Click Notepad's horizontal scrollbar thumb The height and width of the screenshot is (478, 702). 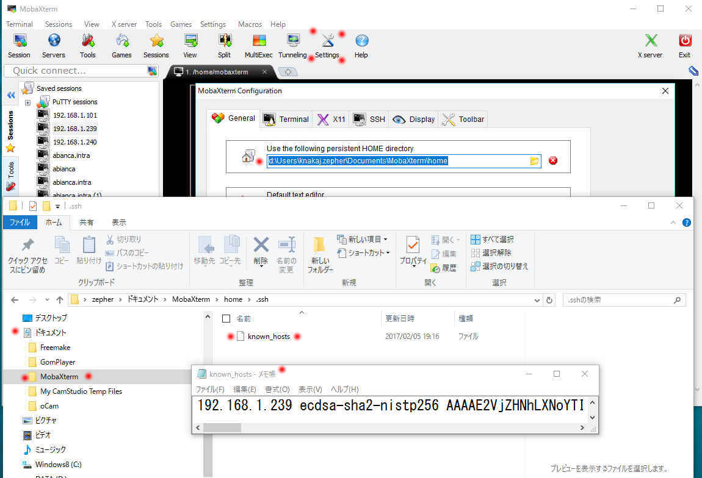222,428
